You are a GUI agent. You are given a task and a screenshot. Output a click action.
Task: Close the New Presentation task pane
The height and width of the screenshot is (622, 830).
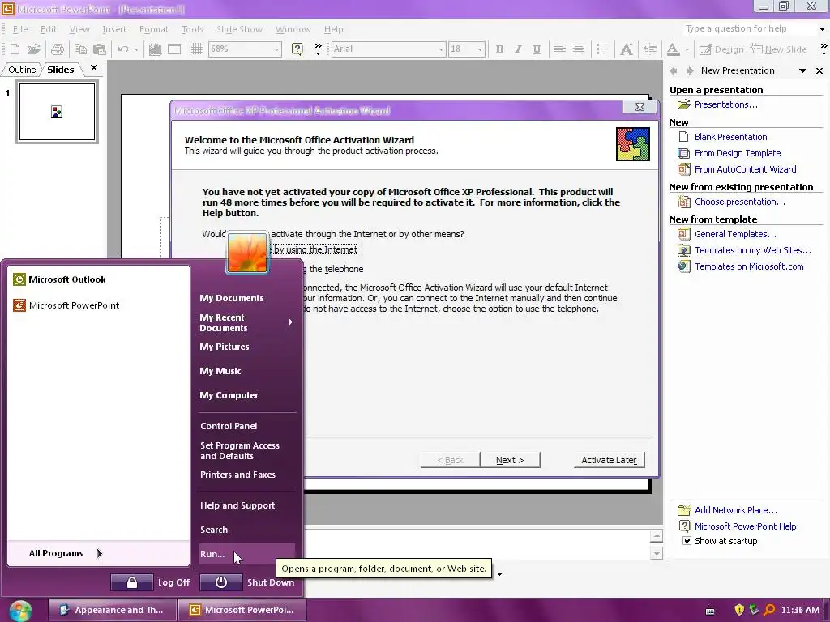pos(819,70)
